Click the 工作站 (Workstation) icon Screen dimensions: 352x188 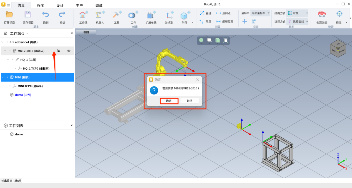(83, 15)
